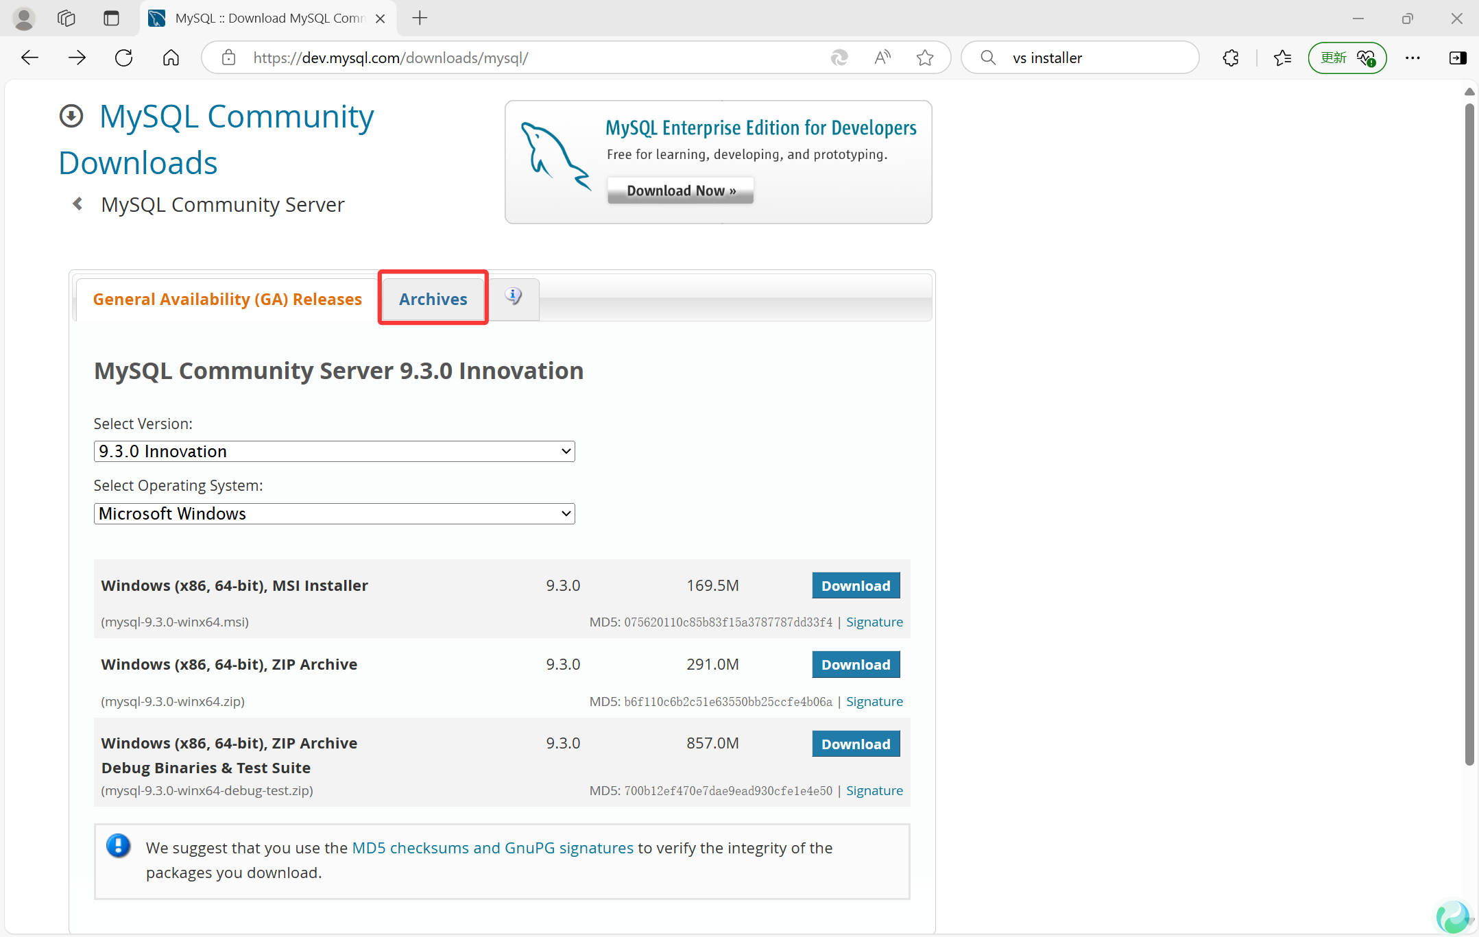Reload the current page
The width and height of the screenshot is (1479, 937).
click(x=123, y=58)
